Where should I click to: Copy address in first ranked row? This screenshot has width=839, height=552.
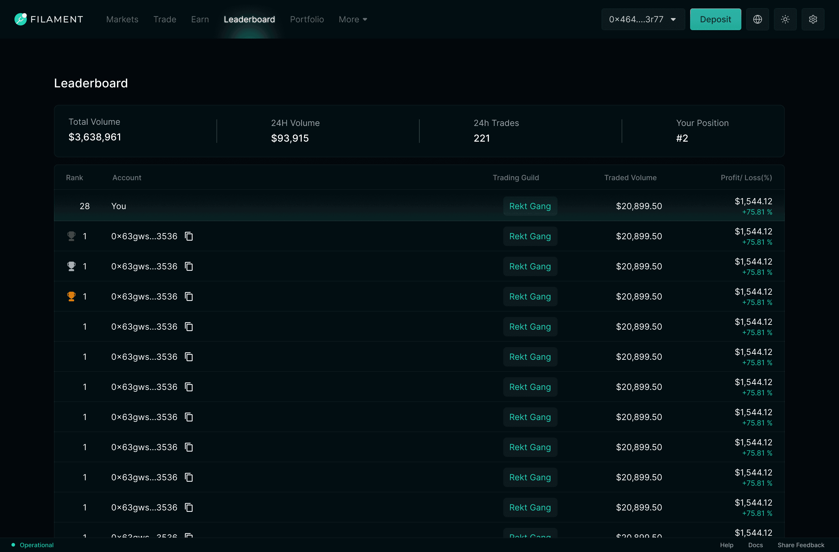189,236
